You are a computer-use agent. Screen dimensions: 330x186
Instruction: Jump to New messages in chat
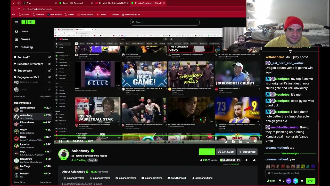pyautogui.click(x=290, y=153)
